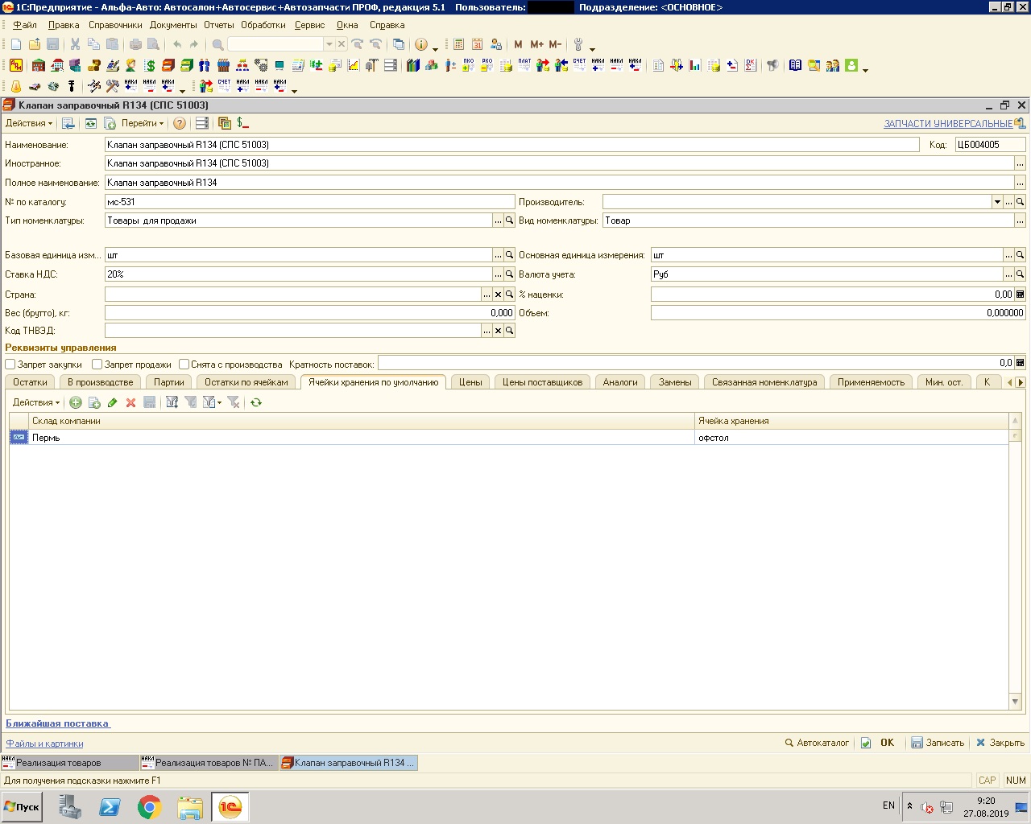Image resolution: width=1031 pixels, height=824 pixels.
Task: Toggle the Снята с производства checkbox
Action: tap(184, 365)
